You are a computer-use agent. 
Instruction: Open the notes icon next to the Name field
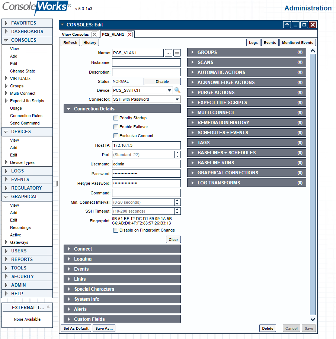pyautogui.click(x=177, y=53)
